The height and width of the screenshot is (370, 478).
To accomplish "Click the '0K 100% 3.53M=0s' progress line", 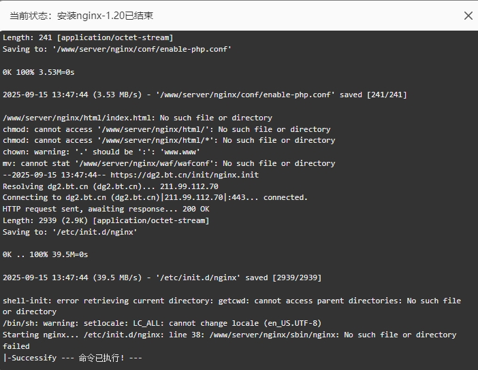I will pos(39,72).
